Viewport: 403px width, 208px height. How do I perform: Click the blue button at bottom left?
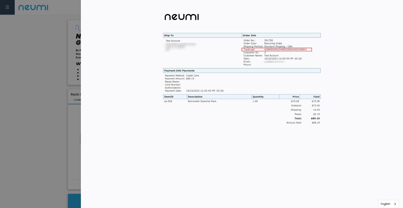74,201
